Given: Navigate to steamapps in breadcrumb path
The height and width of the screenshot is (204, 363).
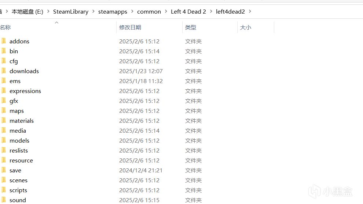Looking at the screenshot, I should tap(113, 12).
